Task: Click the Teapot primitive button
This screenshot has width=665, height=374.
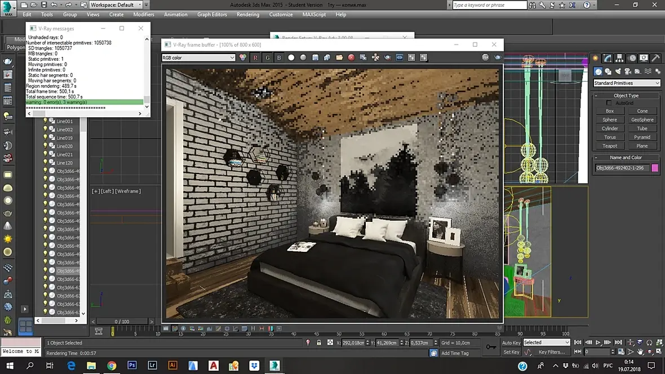Action: point(610,146)
